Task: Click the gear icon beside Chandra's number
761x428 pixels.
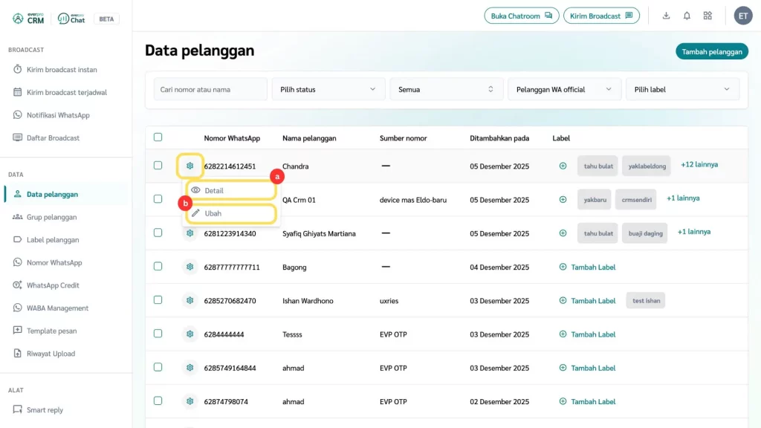Action: click(x=190, y=166)
